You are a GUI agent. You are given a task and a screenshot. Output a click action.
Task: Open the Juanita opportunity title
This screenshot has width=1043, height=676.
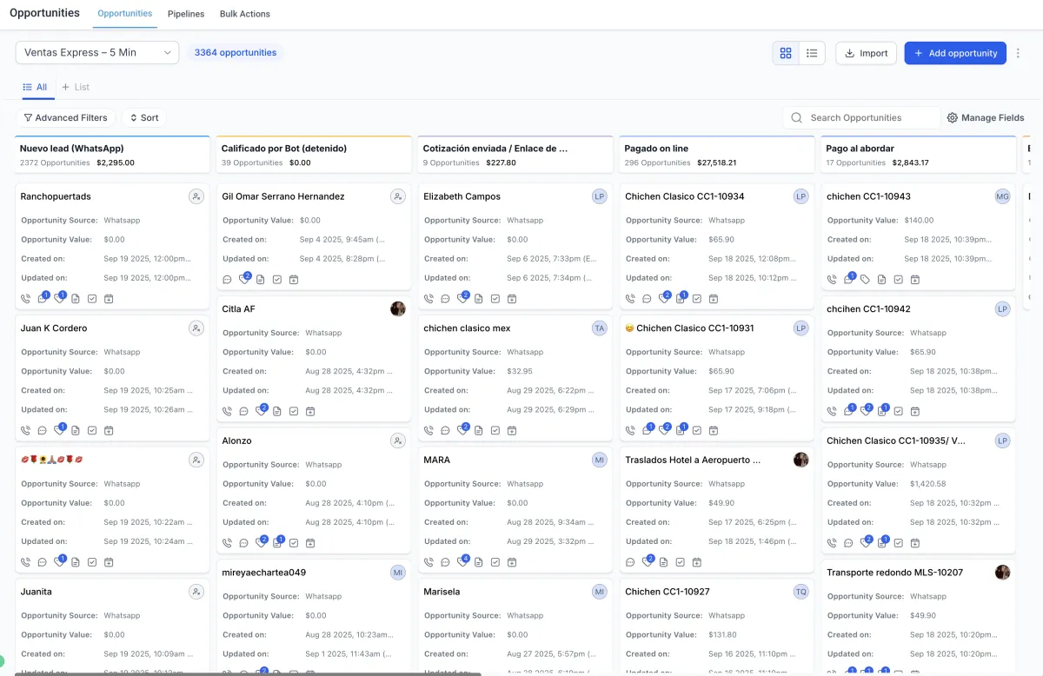coord(36,592)
